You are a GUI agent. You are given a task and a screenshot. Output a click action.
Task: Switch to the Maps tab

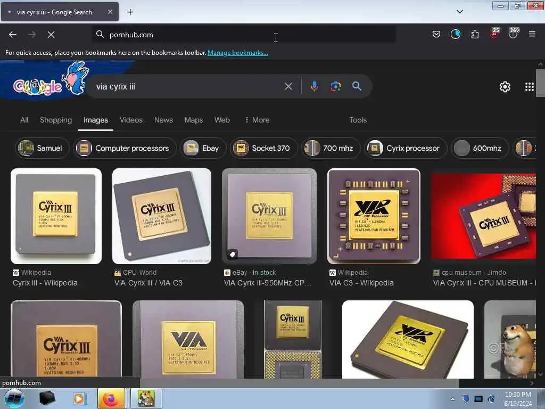(x=194, y=120)
